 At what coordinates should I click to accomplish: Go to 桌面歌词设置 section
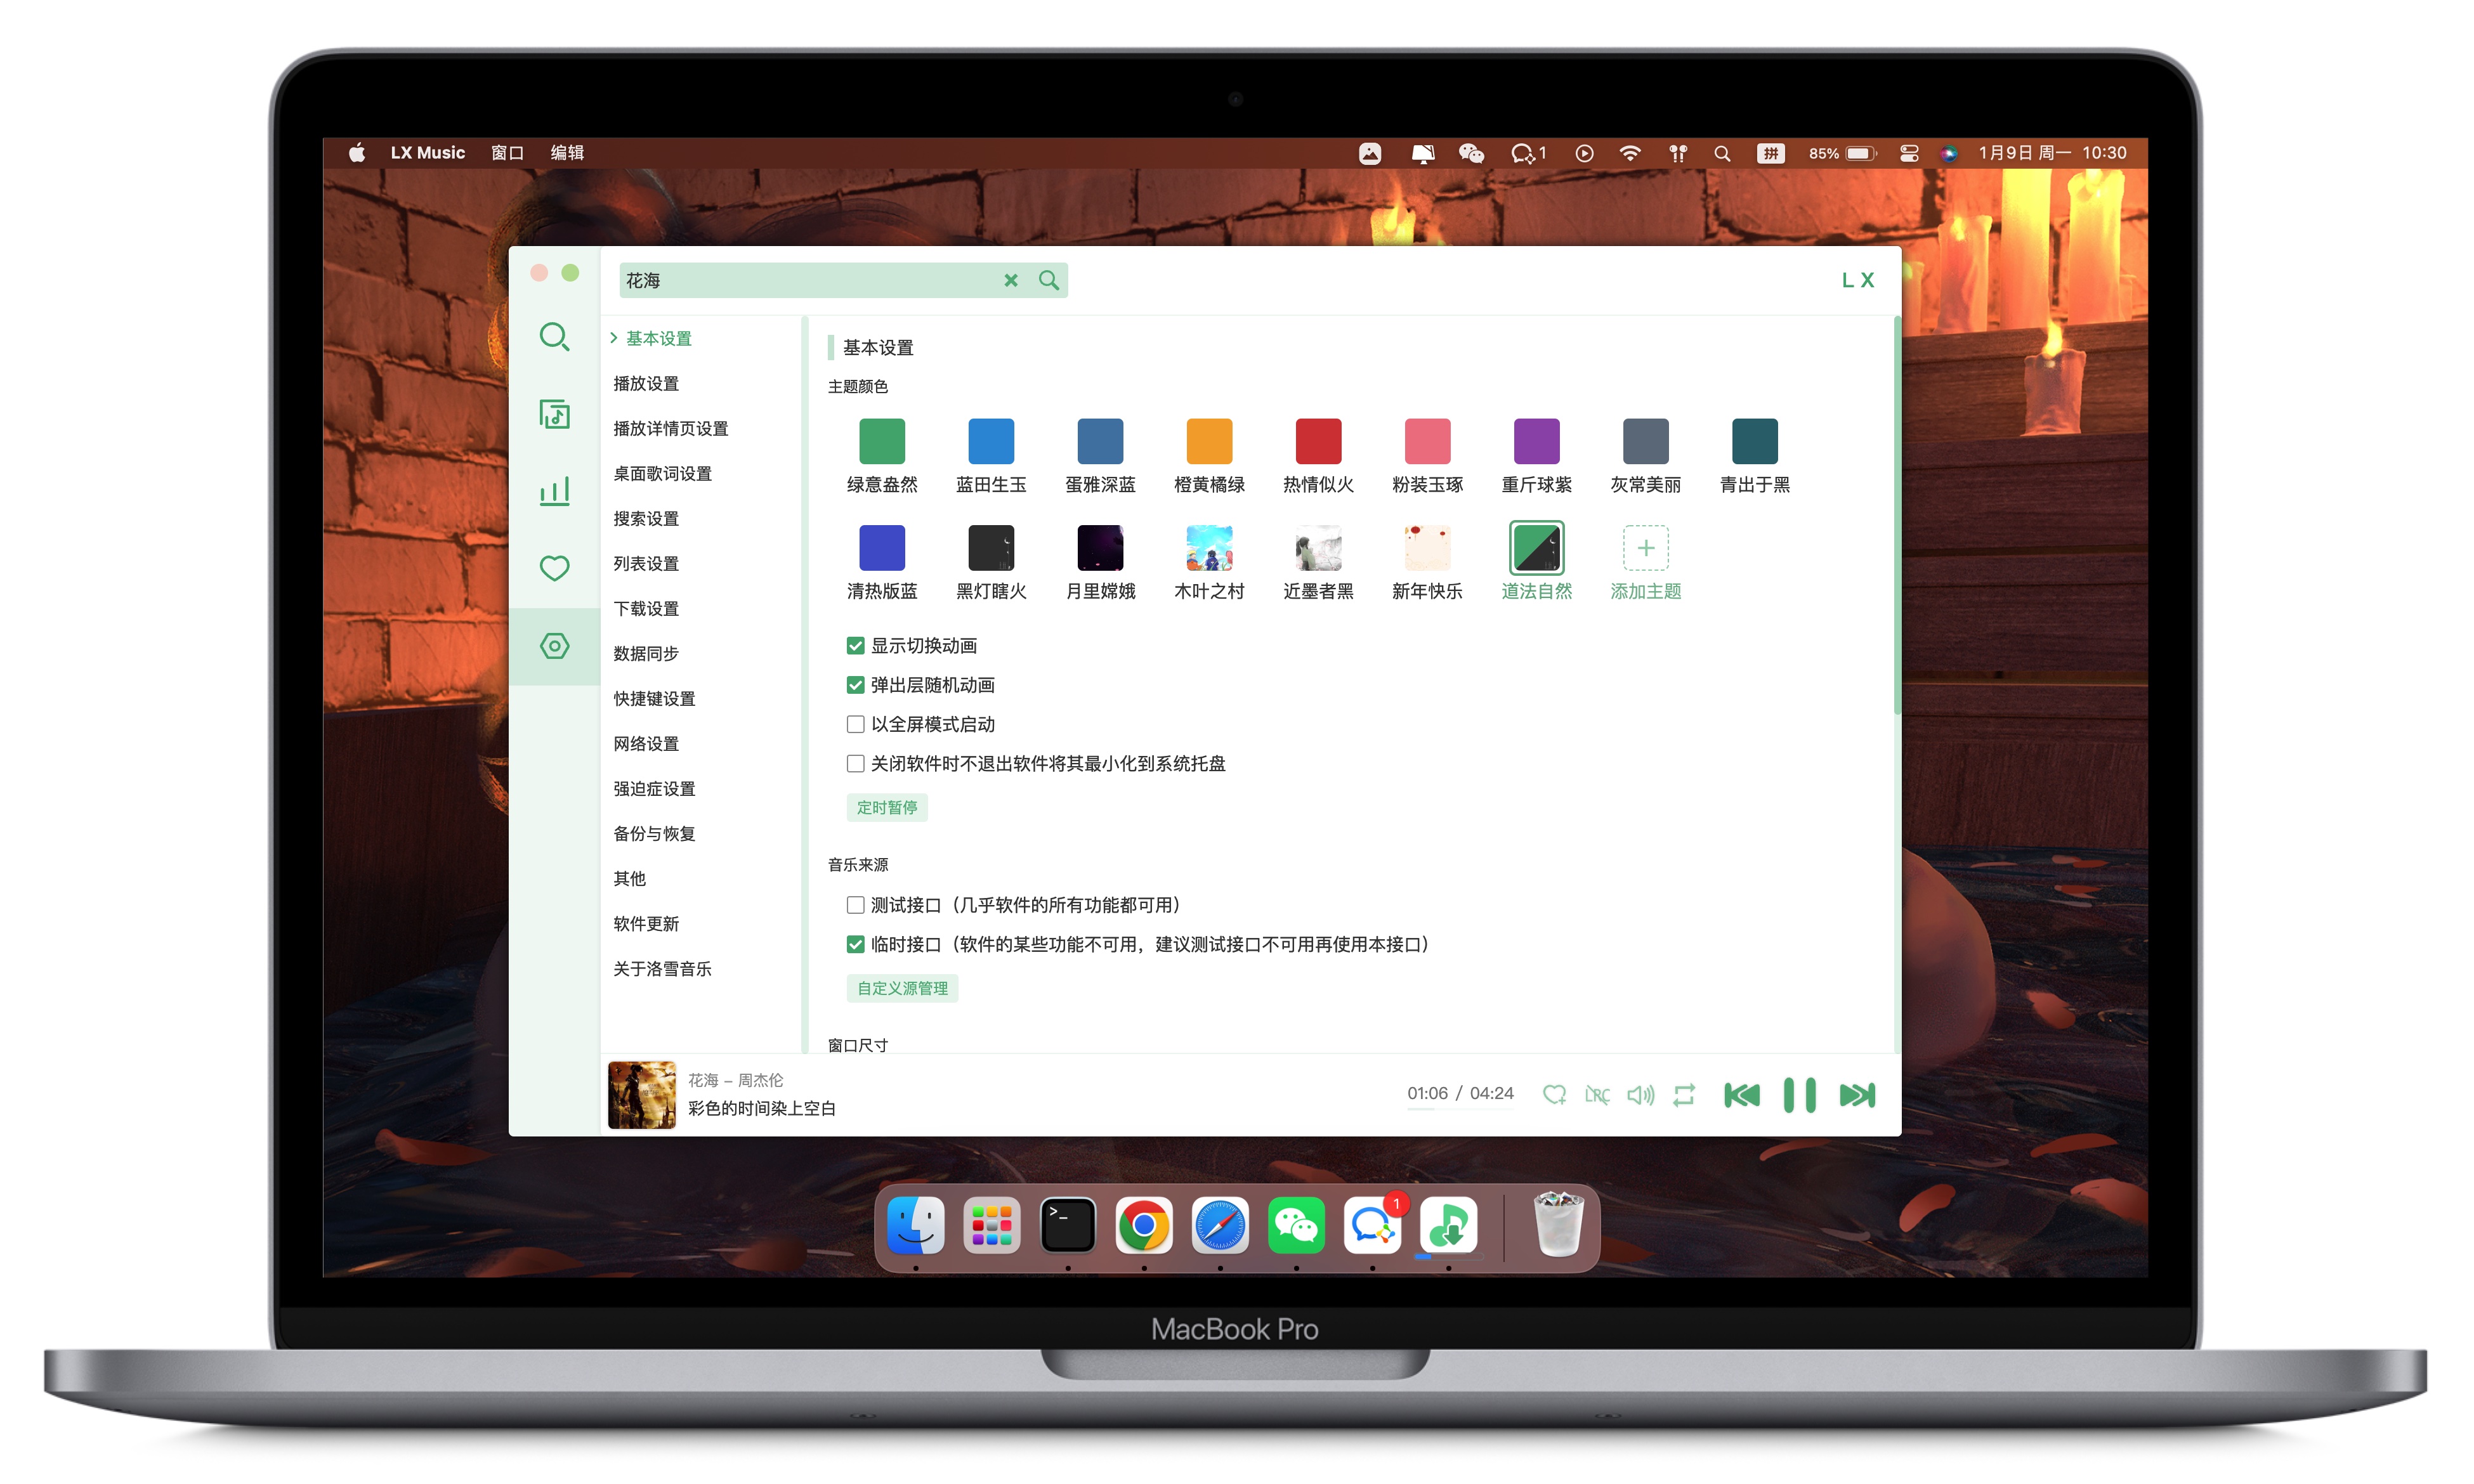click(x=662, y=473)
